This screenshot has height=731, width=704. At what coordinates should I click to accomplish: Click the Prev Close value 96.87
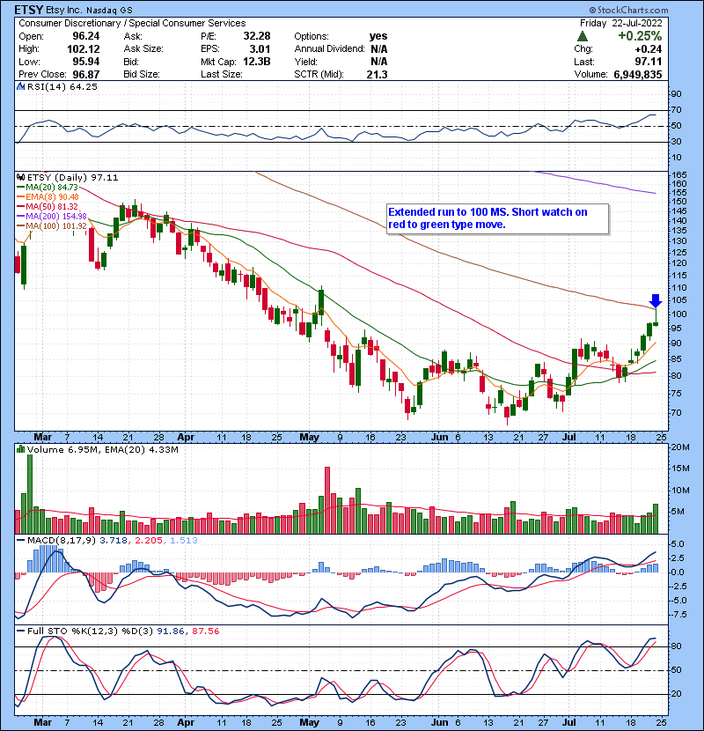(85, 74)
